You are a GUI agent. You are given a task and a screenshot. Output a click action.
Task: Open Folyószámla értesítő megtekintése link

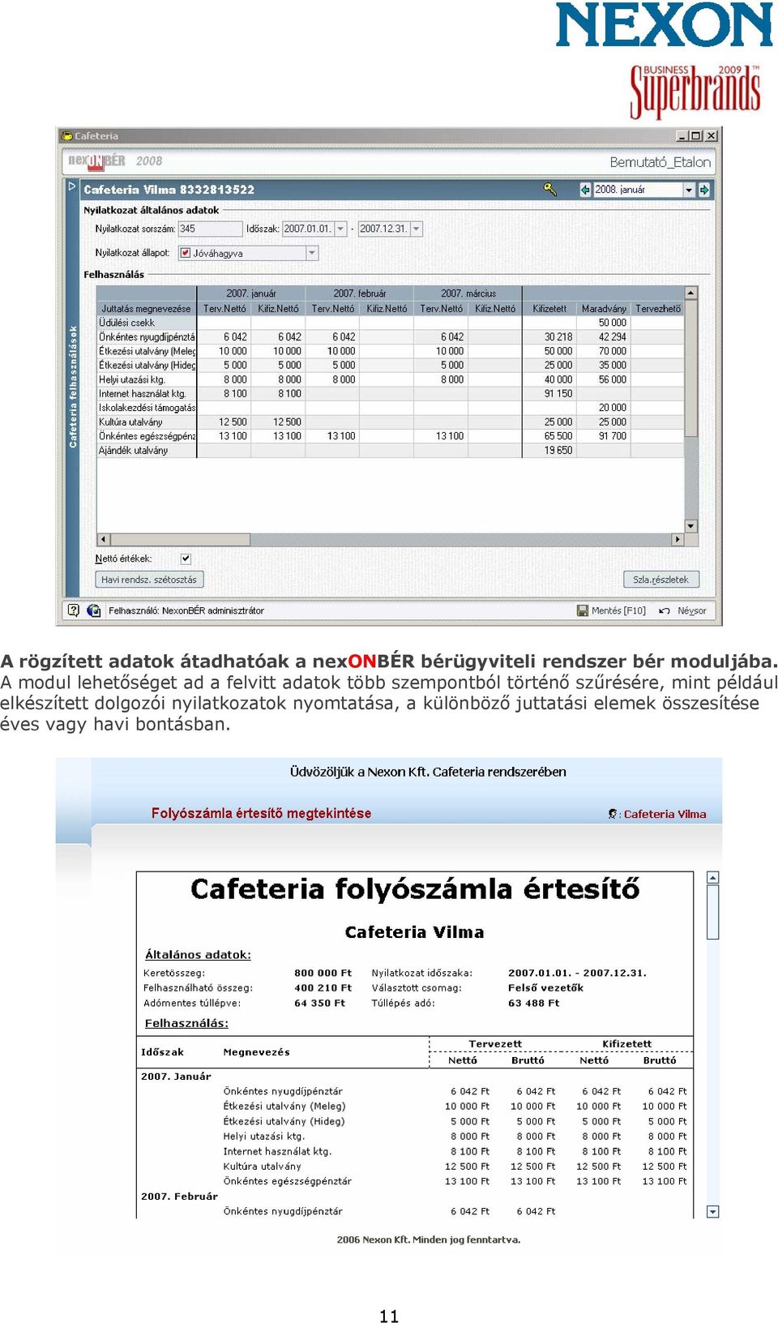(261, 813)
